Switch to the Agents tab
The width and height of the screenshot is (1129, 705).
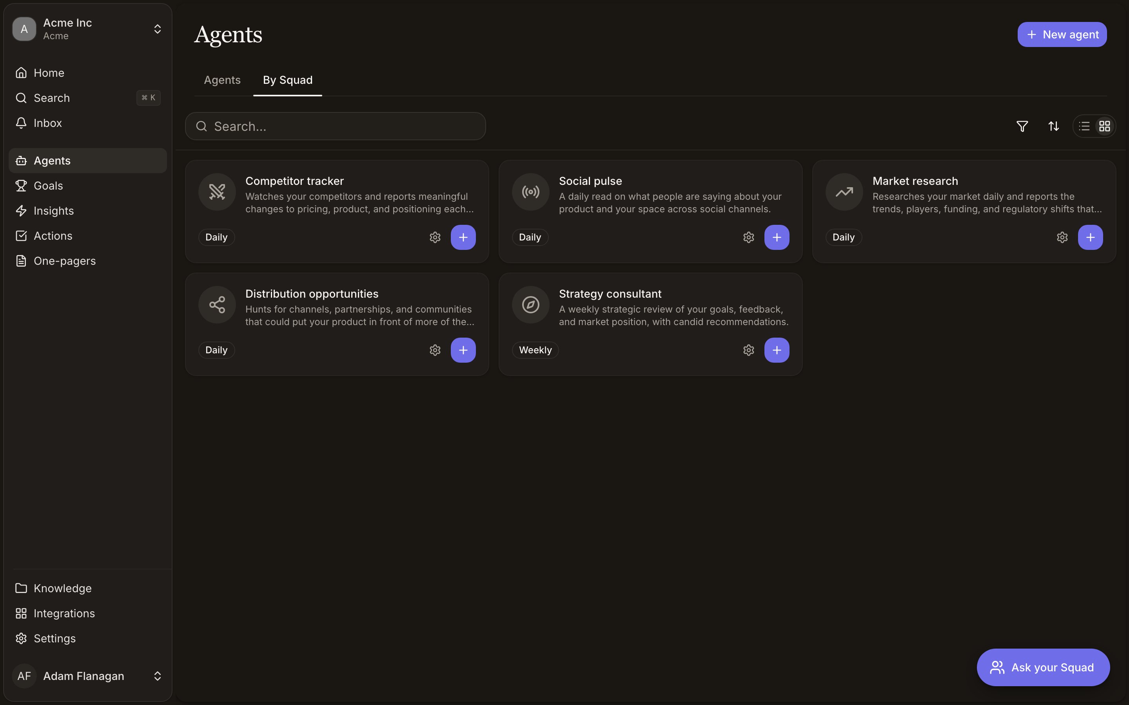pos(222,80)
